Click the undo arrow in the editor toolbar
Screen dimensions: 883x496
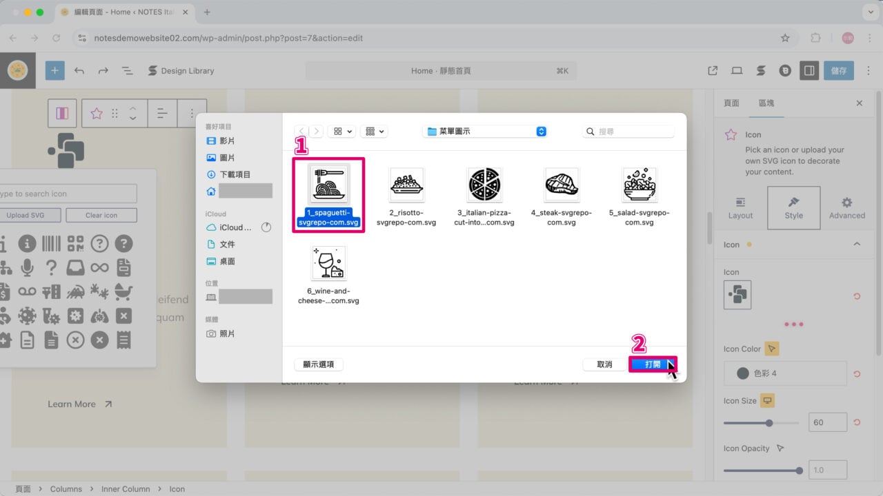click(79, 70)
